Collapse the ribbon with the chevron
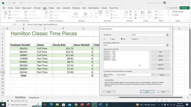191x107 pixels. pyautogui.click(x=188, y=21)
